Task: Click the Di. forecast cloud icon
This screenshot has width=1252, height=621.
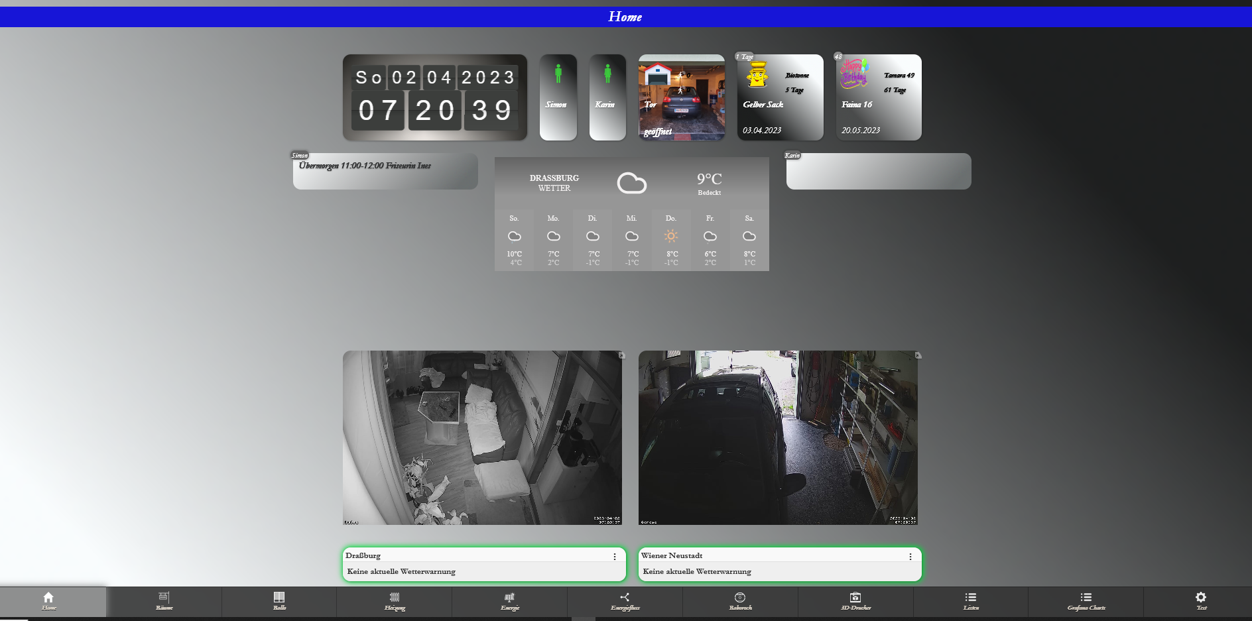Action: tap(593, 236)
